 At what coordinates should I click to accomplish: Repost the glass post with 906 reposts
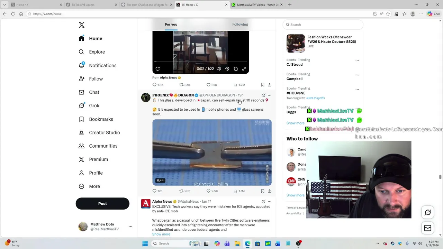point(184,191)
